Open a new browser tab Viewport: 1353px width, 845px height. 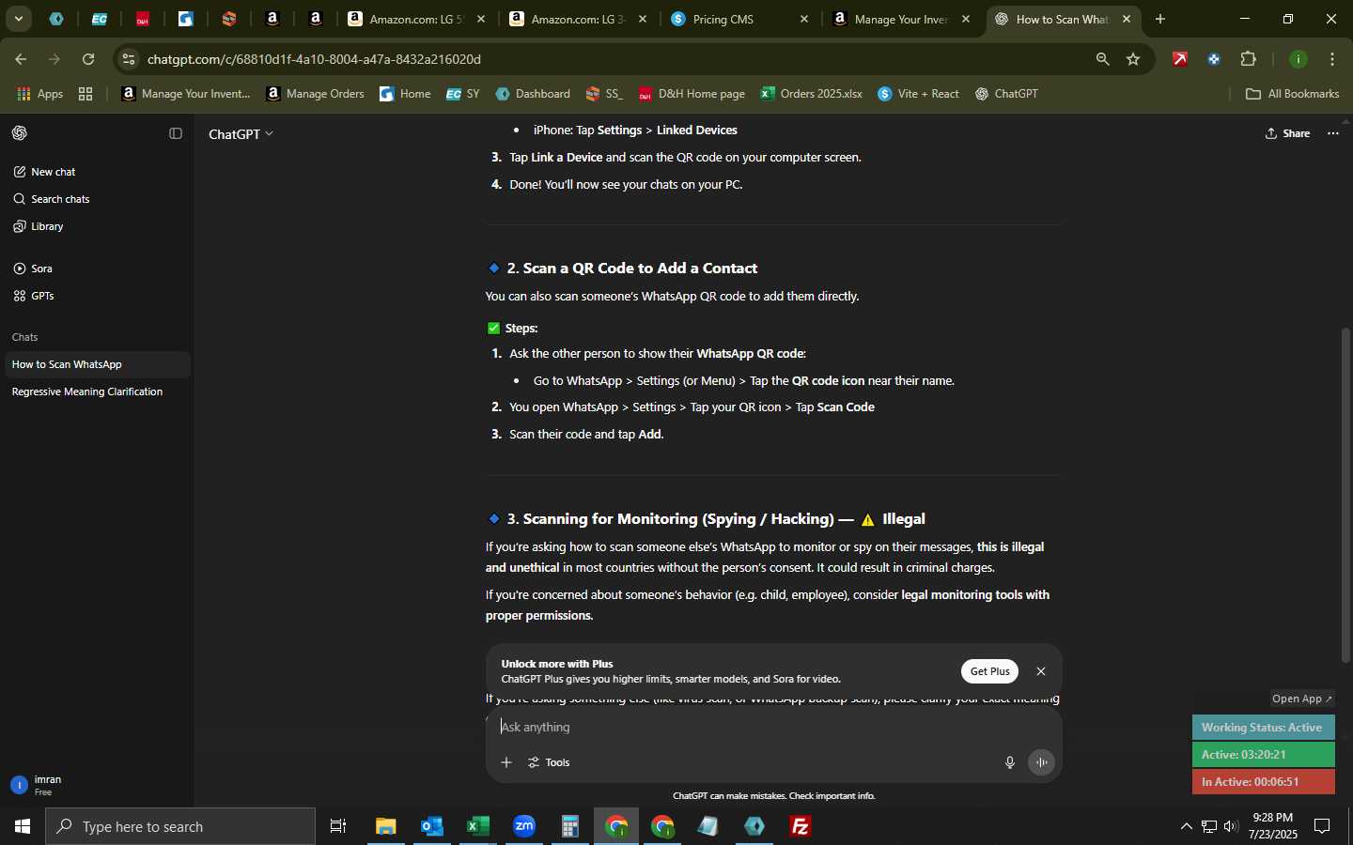coord(1160,19)
